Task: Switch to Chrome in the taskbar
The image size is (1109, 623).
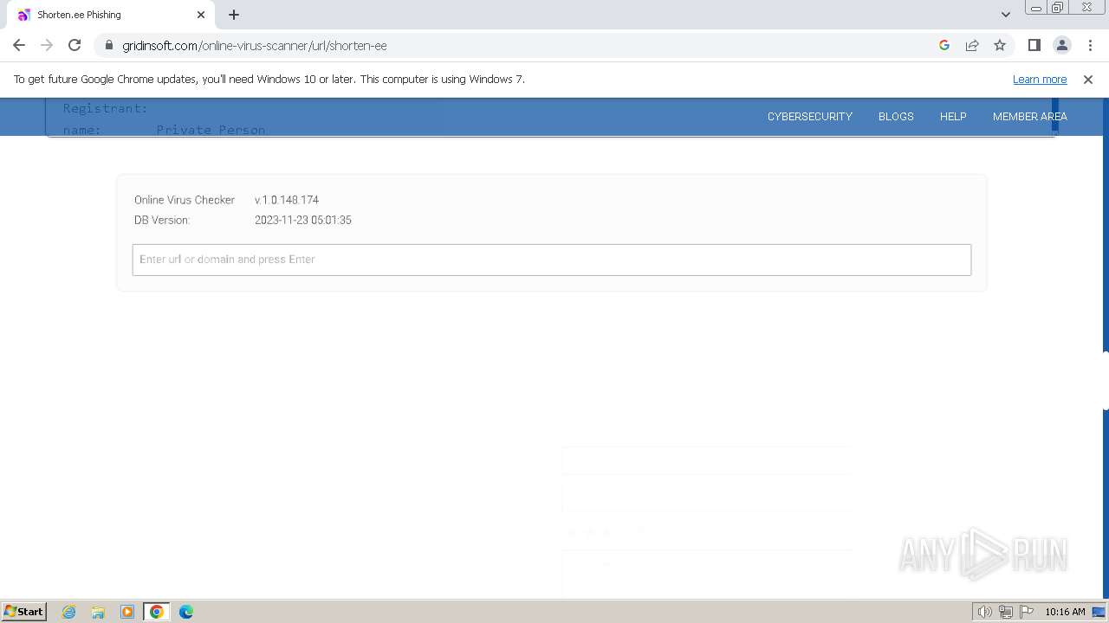Action: (x=157, y=612)
